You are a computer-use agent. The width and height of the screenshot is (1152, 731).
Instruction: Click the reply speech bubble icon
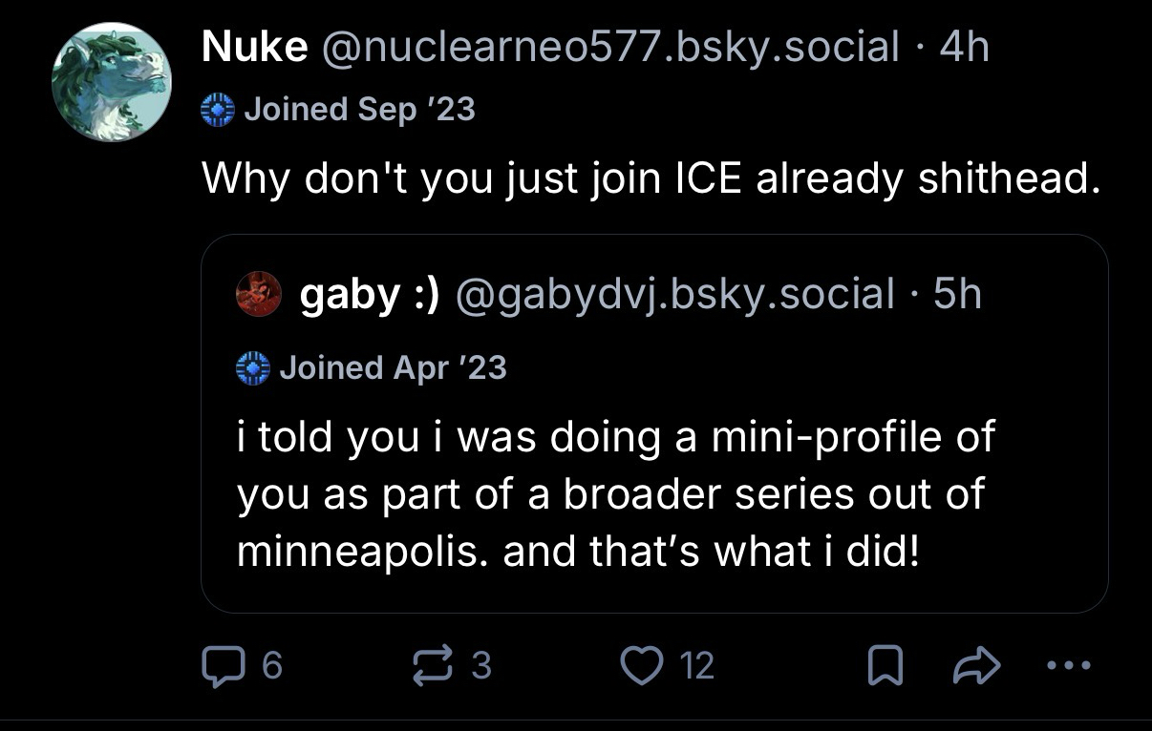[x=222, y=665]
